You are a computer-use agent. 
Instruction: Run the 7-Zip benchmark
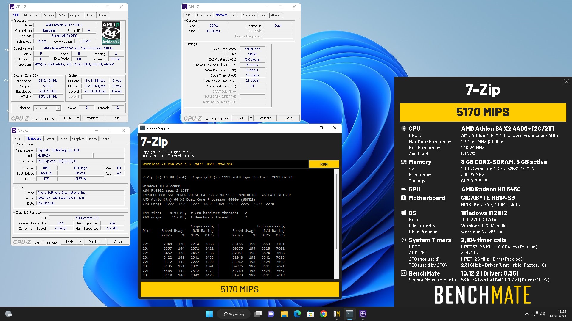(x=324, y=164)
